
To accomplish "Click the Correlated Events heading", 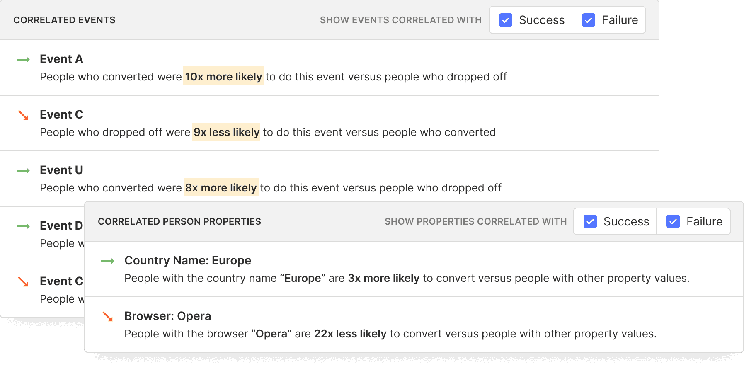I will 64,20.
